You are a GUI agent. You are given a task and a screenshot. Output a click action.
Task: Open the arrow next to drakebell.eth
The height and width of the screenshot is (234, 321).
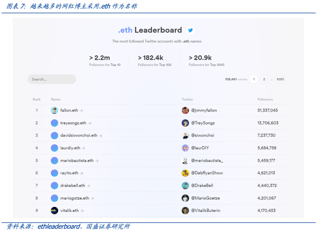tap(89, 186)
